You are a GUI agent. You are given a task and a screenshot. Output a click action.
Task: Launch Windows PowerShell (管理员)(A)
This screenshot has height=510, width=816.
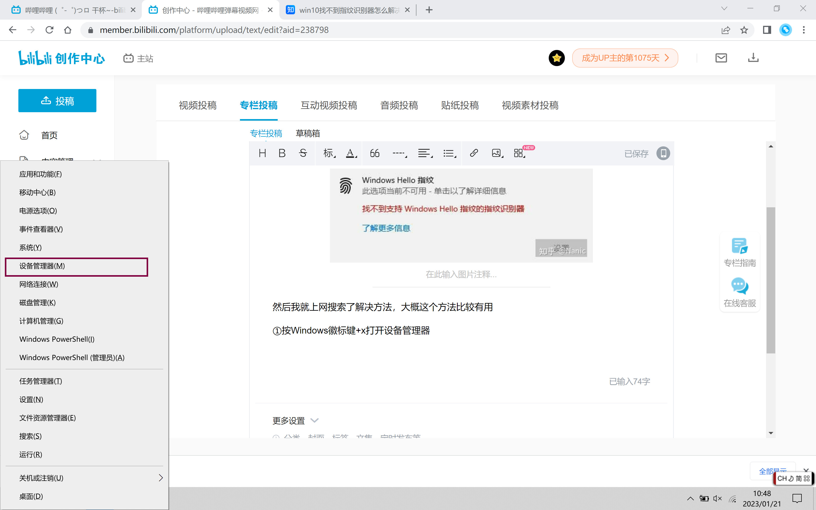[84, 358]
